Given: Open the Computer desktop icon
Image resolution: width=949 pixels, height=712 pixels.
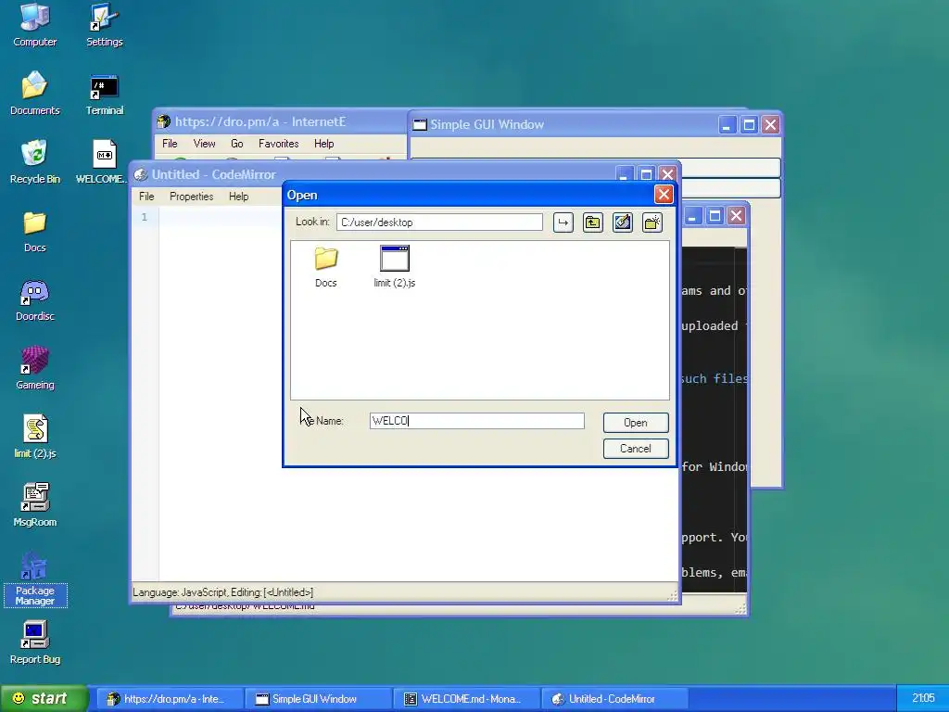Looking at the screenshot, I should click(34, 25).
